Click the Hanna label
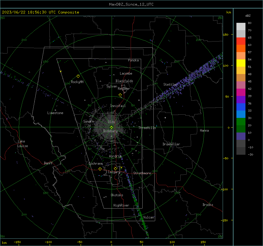The width and height of the screenshot is (263, 246). 204,130
